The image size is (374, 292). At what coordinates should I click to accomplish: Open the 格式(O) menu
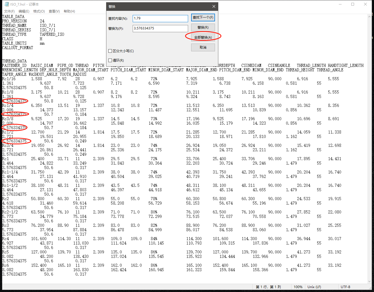[x=39, y=11]
